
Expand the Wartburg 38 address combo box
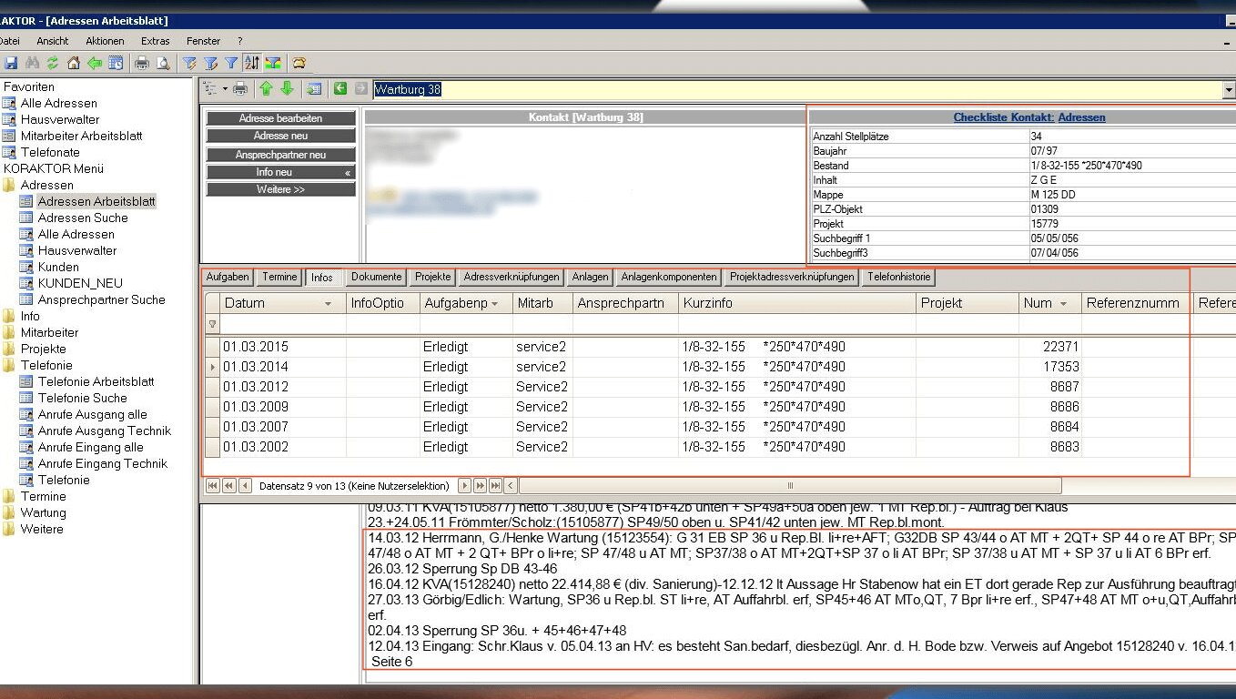click(x=1229, y=90)
